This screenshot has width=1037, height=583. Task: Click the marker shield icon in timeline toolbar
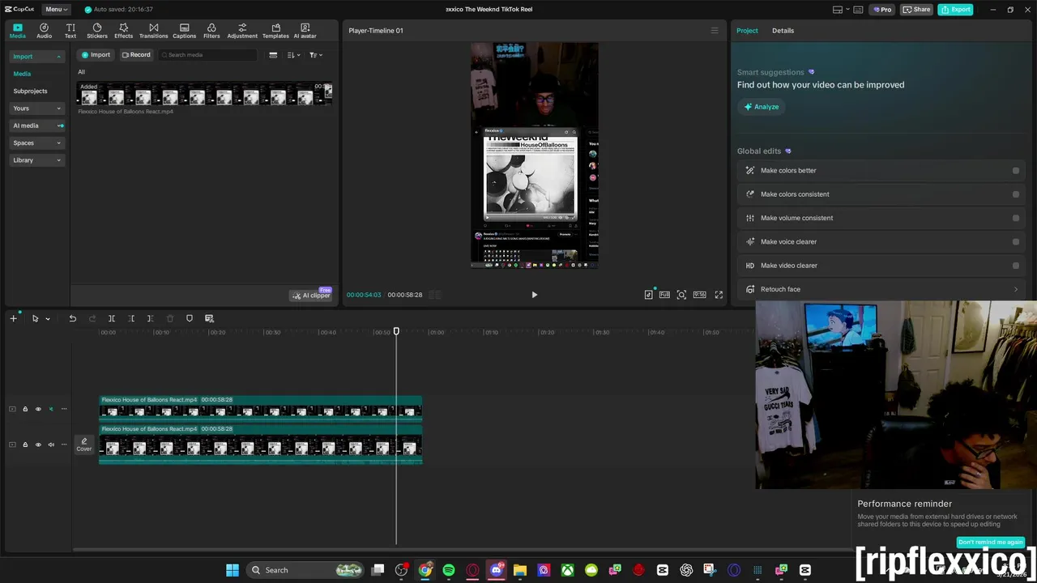tap(190, 318)
